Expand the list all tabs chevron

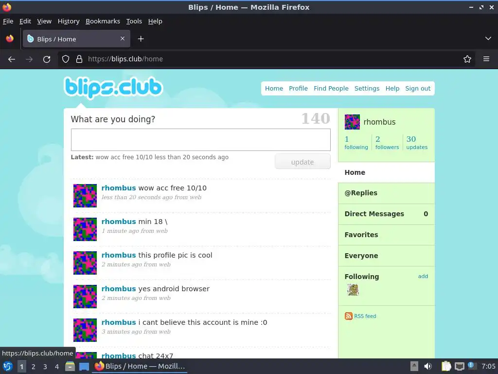click(488, 38)
